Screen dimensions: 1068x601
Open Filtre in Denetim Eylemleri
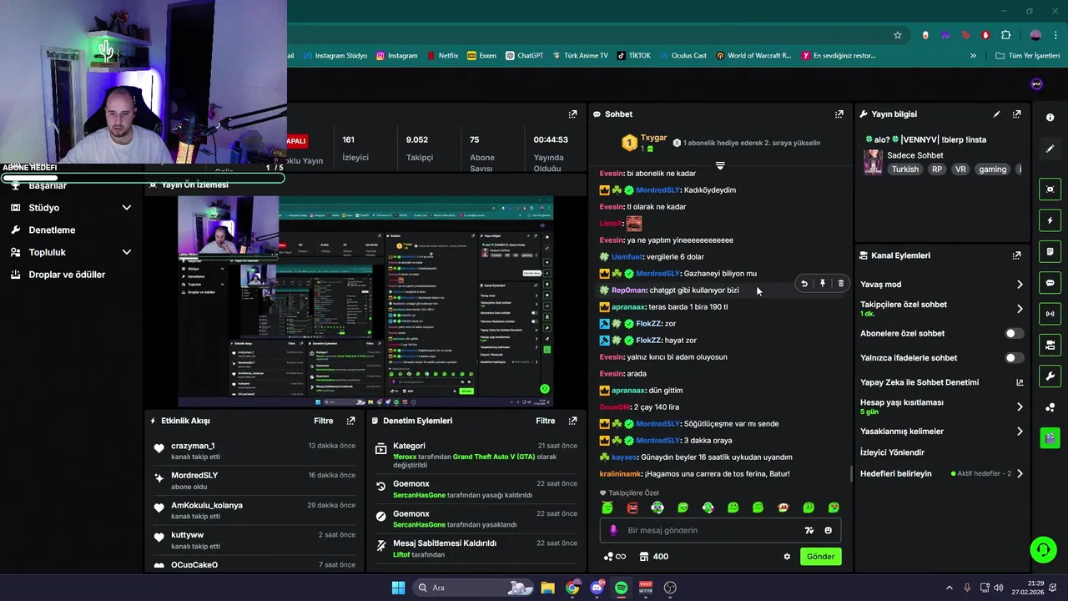point(546,421)
